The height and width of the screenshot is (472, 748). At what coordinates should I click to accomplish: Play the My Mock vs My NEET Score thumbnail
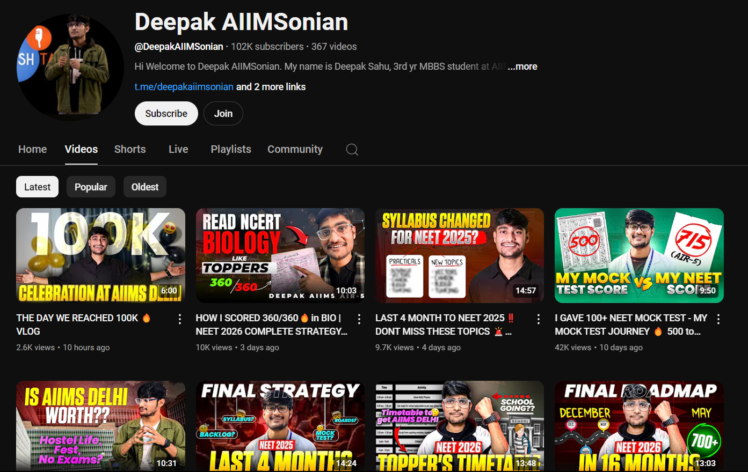pos(639,255)
